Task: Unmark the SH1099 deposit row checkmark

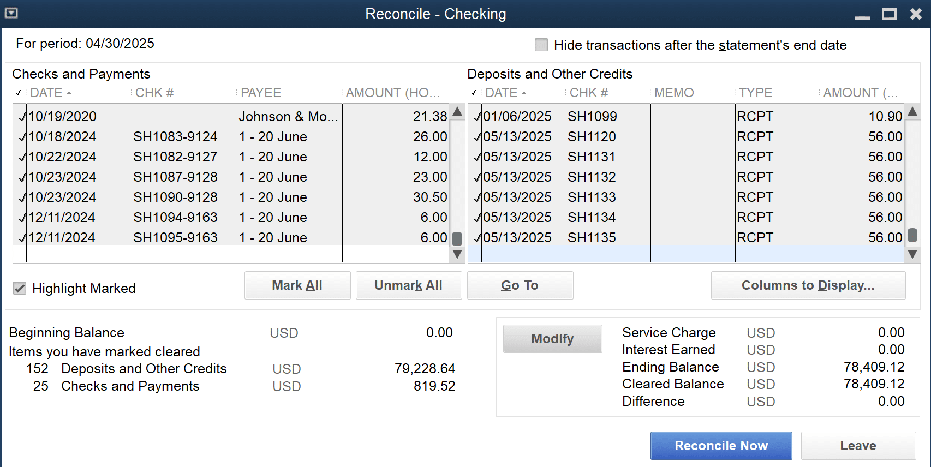Action: click(x=477, y=117)
